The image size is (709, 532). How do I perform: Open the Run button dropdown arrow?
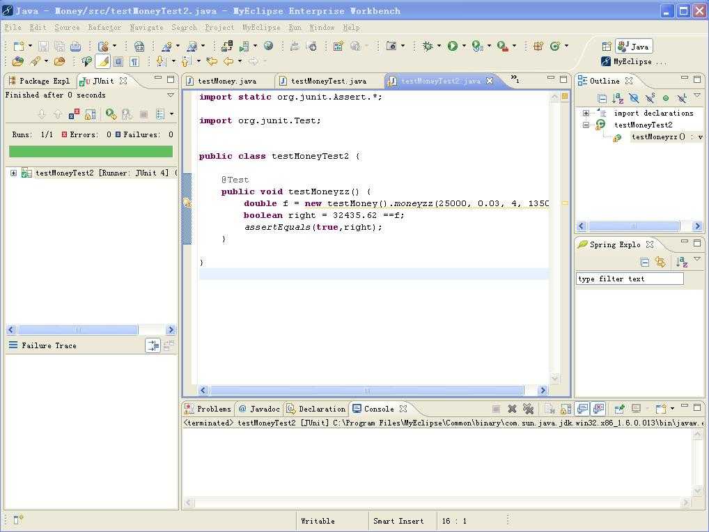coord(463,46)
